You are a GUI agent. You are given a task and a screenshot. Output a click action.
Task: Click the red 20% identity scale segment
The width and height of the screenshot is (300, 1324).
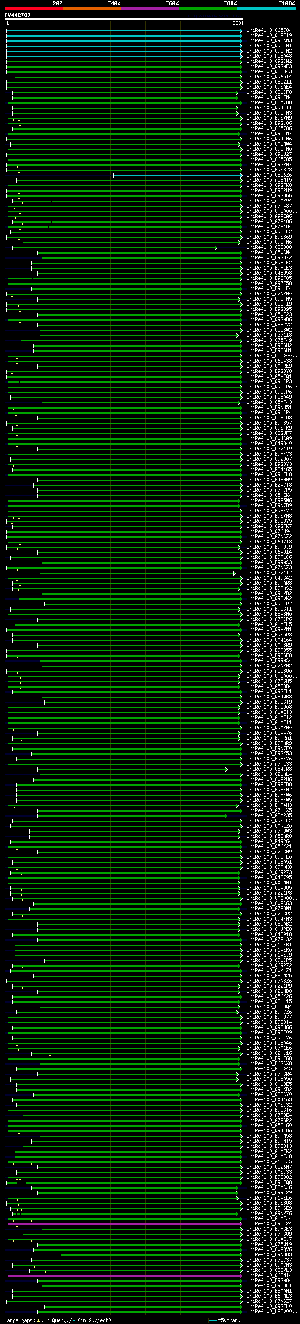(x=33, y=8)
